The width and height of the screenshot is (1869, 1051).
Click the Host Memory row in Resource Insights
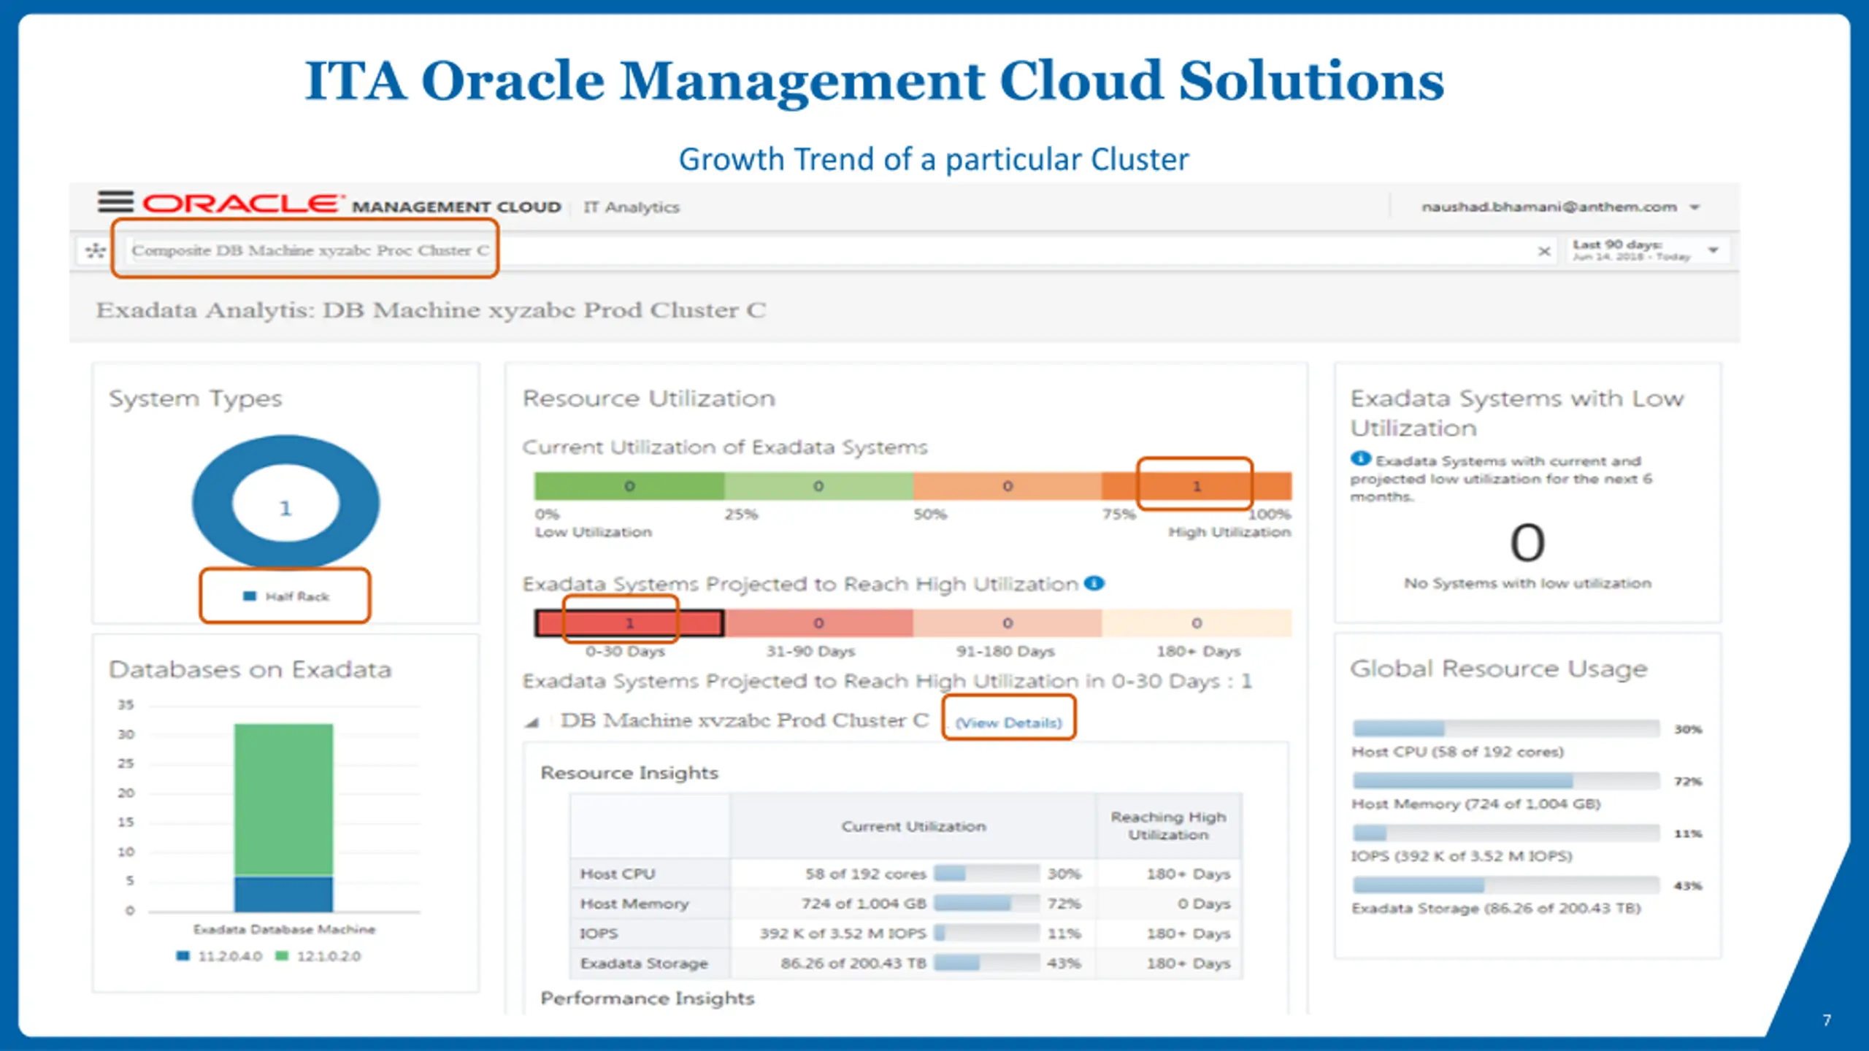pyautogui.click(x=905, y=904)
